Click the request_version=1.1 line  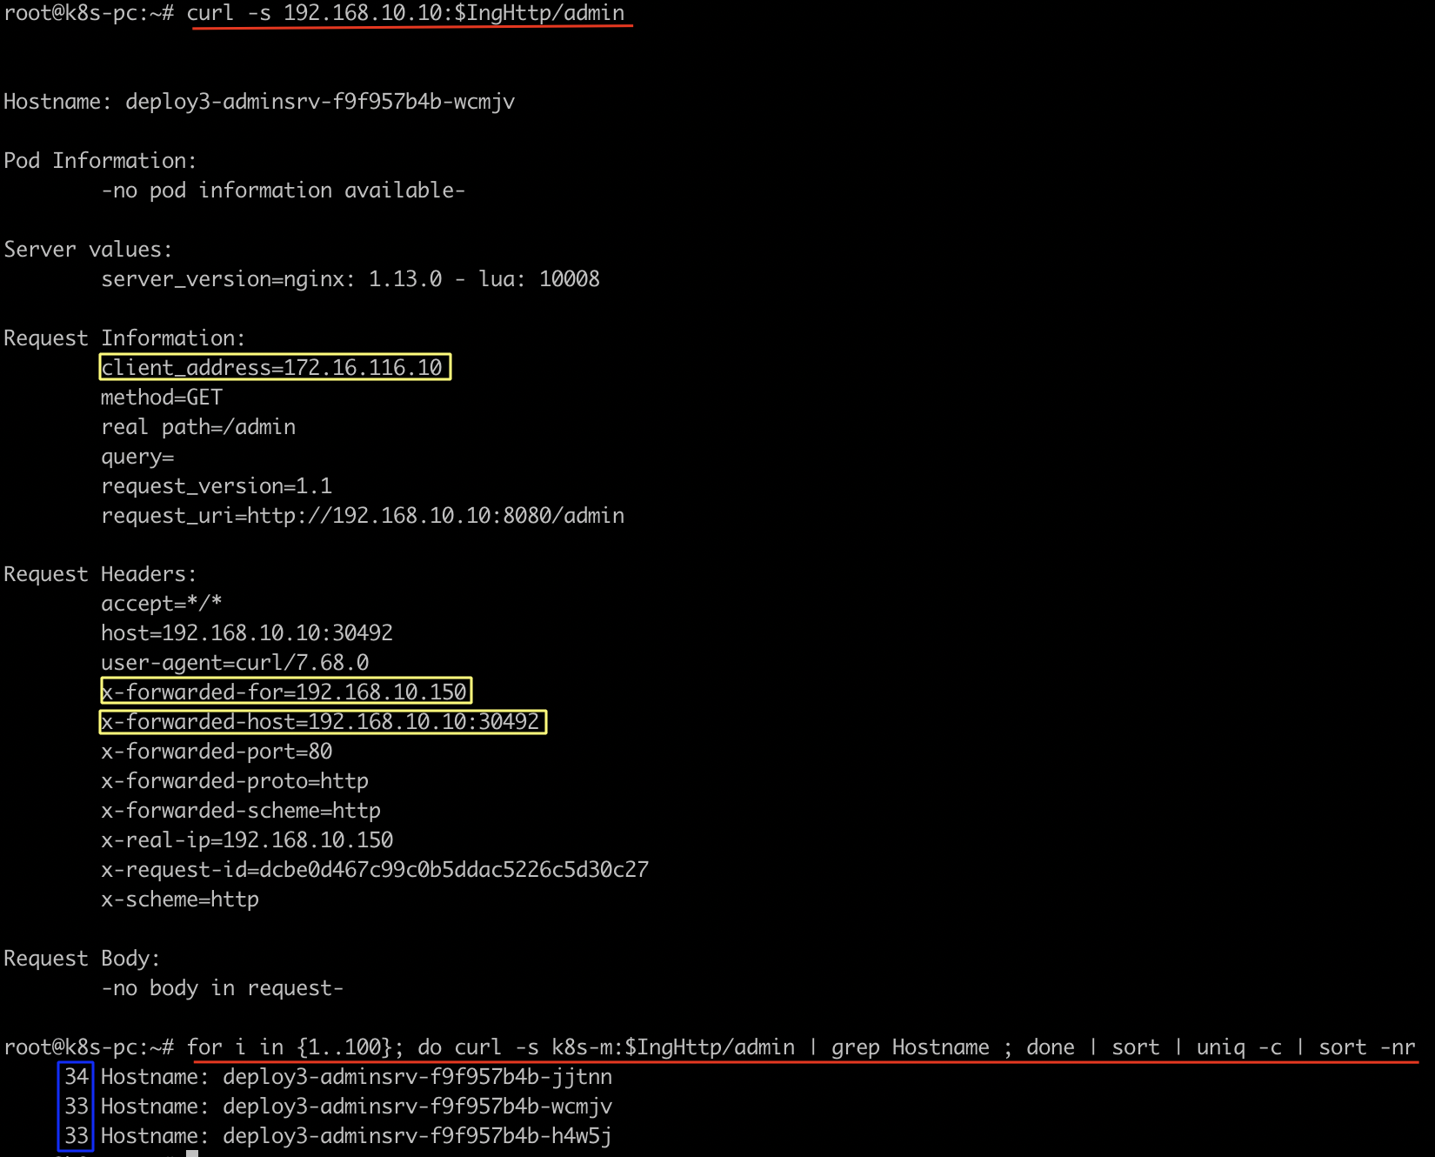click(217, 486)
